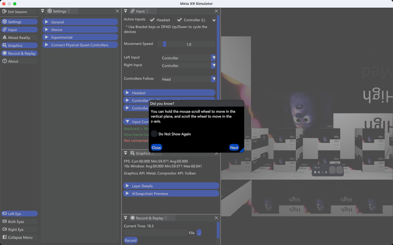
Task: Switch view to Both Eyes
Action: (x=19, y=221)
